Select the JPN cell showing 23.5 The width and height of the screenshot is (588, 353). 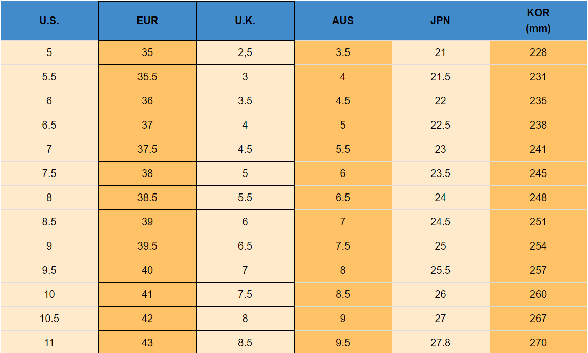coord(440,173)
